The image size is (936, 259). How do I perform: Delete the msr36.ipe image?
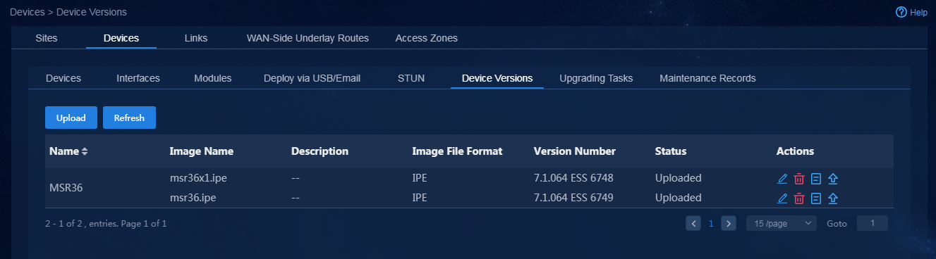coord(799,198)
